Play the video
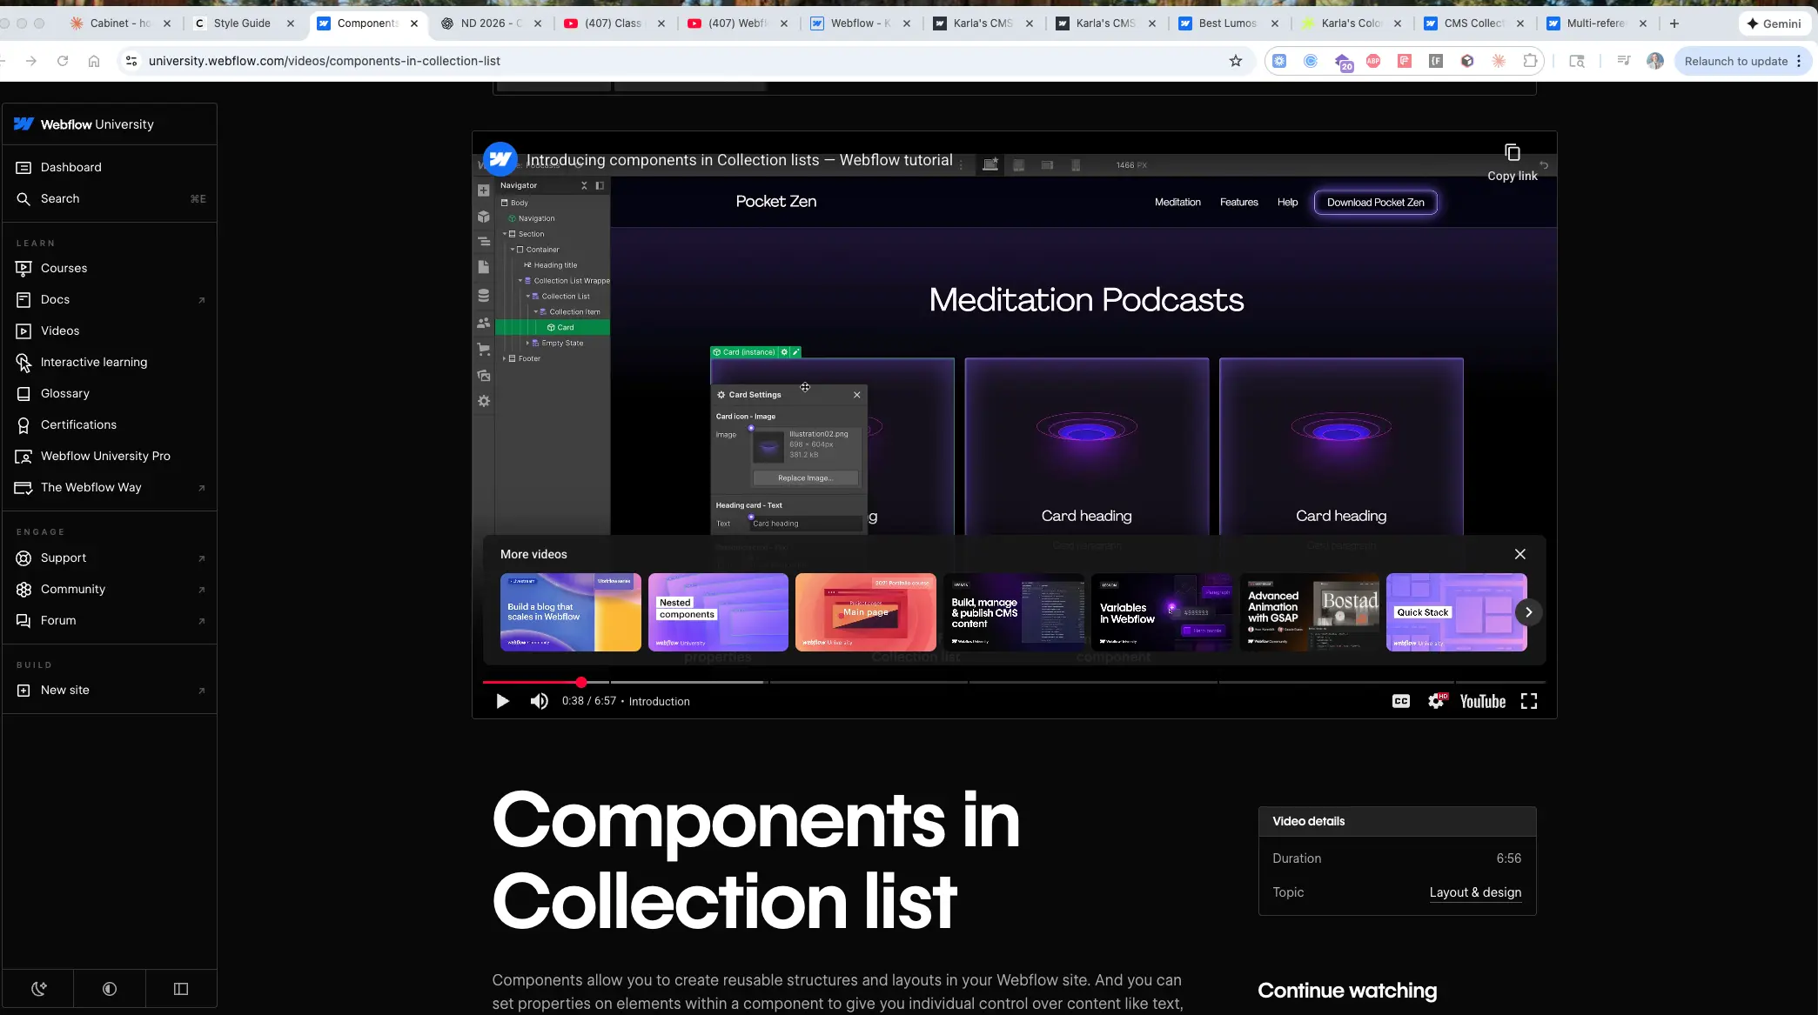 point(502,701)
